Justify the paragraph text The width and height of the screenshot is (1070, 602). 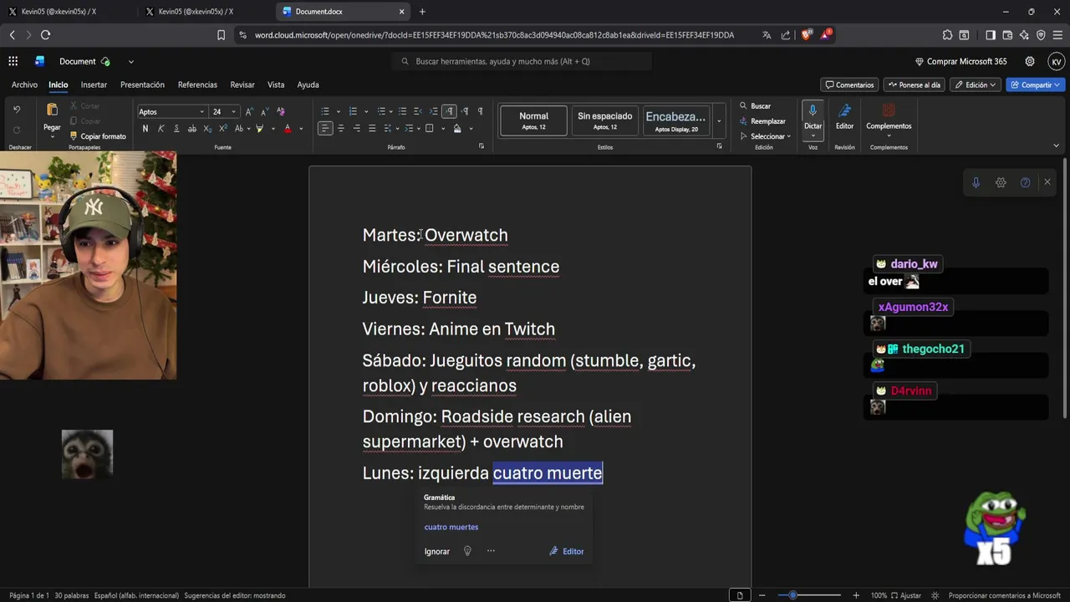[x=372, y=129]
